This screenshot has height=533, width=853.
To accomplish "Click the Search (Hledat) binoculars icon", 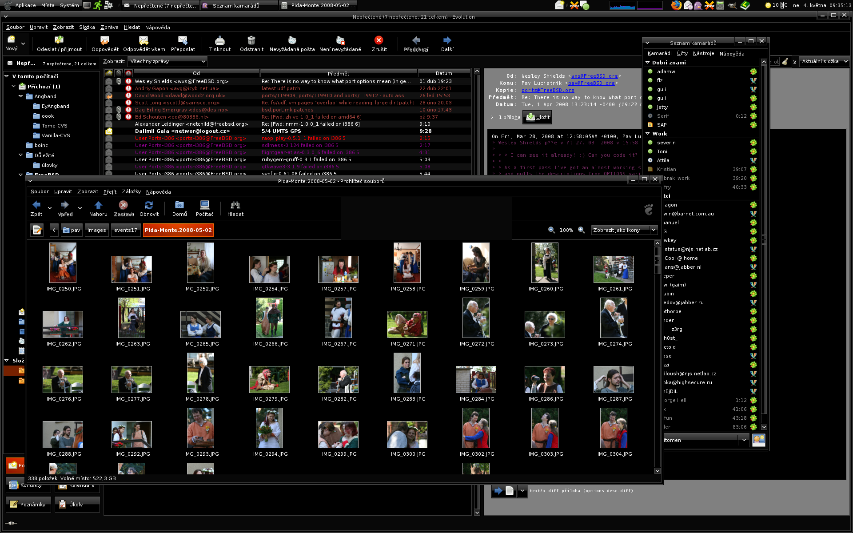I will (235, 205).
